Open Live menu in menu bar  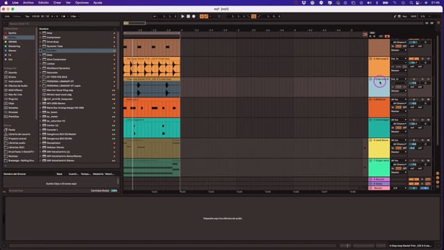[15, 3]
